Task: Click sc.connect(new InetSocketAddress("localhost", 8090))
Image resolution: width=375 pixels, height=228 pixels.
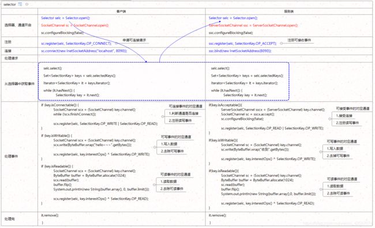Action: [x=84, y=51]
